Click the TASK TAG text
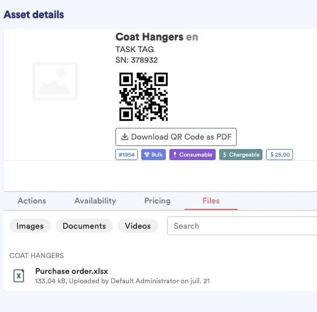Image resolution: width=317 pixels, height=312 pixels. point(135,49)
